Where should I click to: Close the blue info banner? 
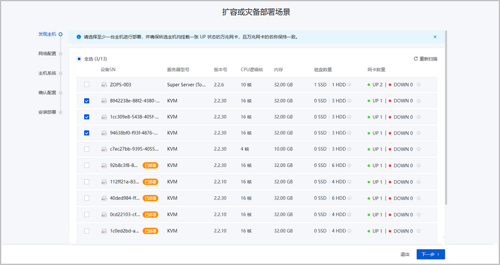[435, 37]
